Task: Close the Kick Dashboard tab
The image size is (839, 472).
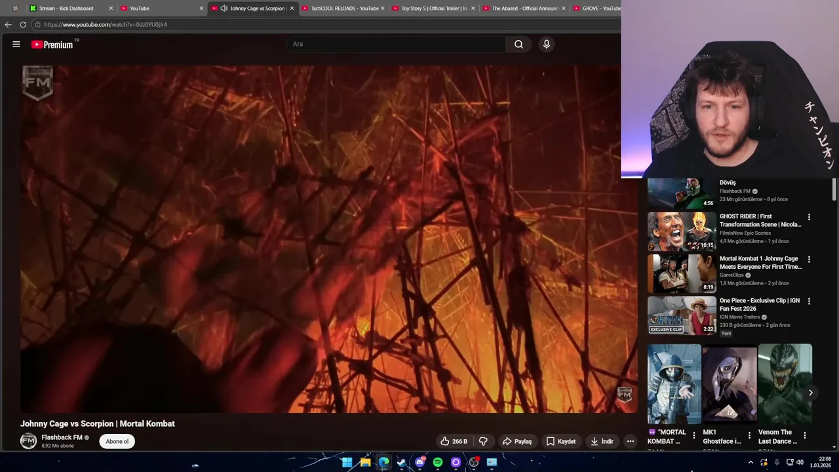Action: (x=110, y=9)
